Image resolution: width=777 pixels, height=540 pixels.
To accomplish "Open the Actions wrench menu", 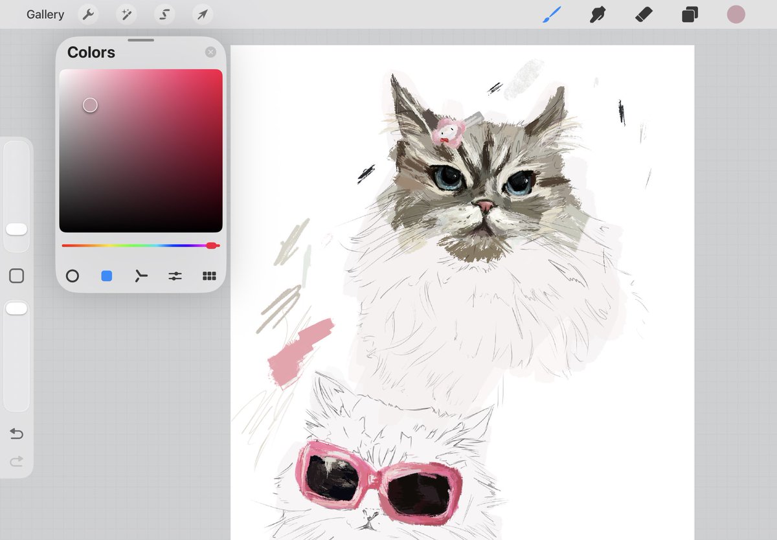I will tap(88, 14).
